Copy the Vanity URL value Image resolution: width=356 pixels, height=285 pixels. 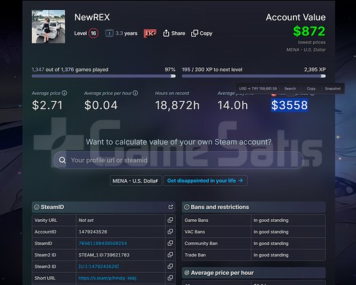click(x=170, y=220)
